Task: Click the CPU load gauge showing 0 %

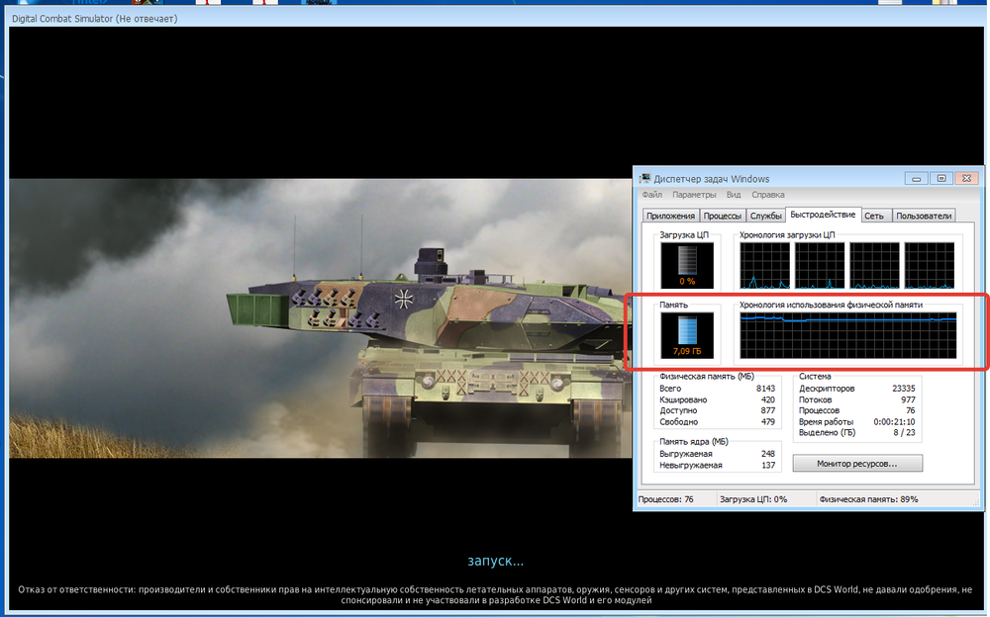Action: 687,266
